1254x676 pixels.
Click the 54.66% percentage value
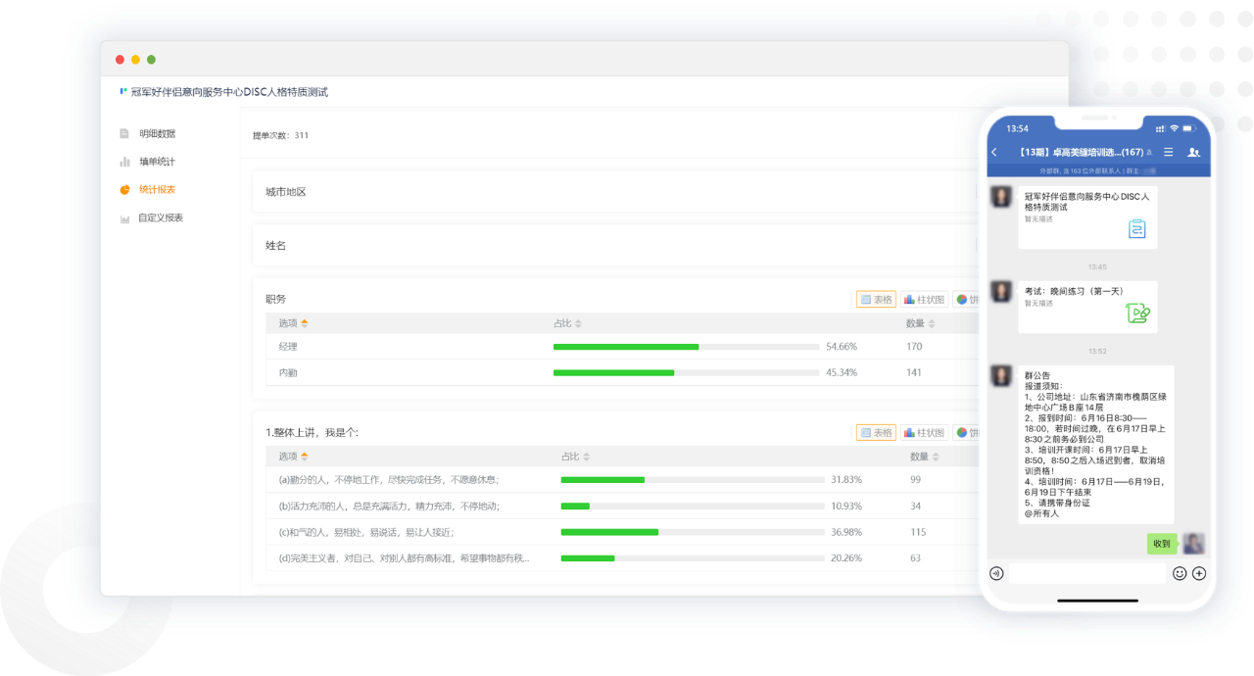pyautogui.click(x=842, y=347)
